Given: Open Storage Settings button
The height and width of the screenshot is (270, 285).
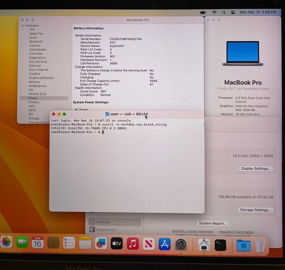Looking at the screenshot, I should 255,210.
